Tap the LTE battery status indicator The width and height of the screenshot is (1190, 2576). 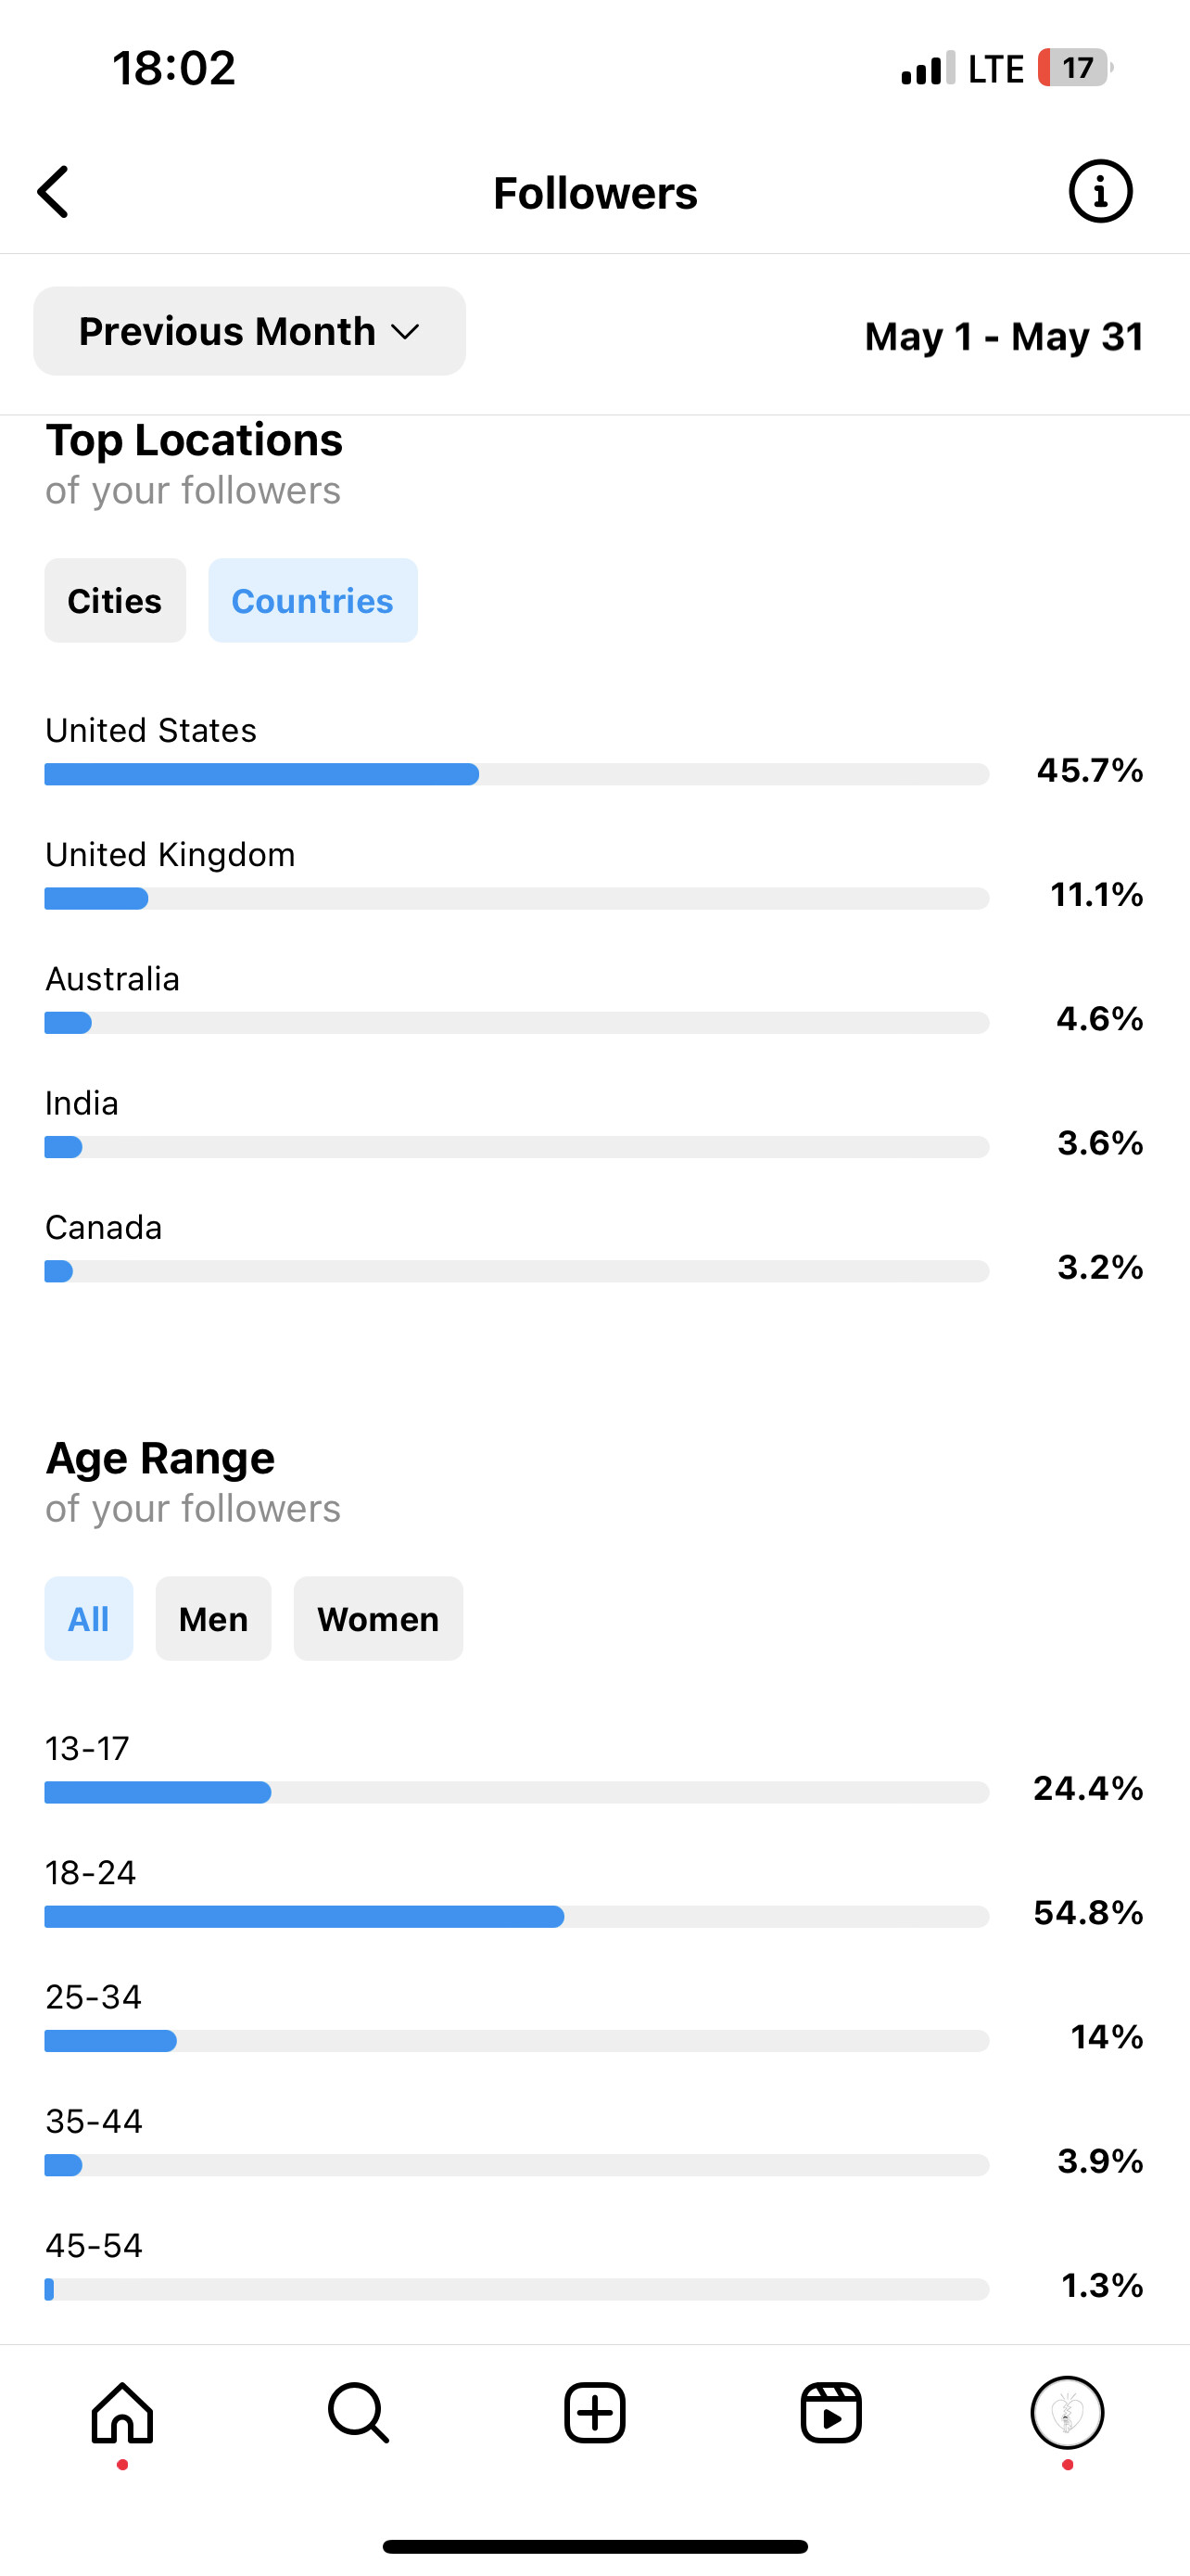click(x=1075, y=68)
